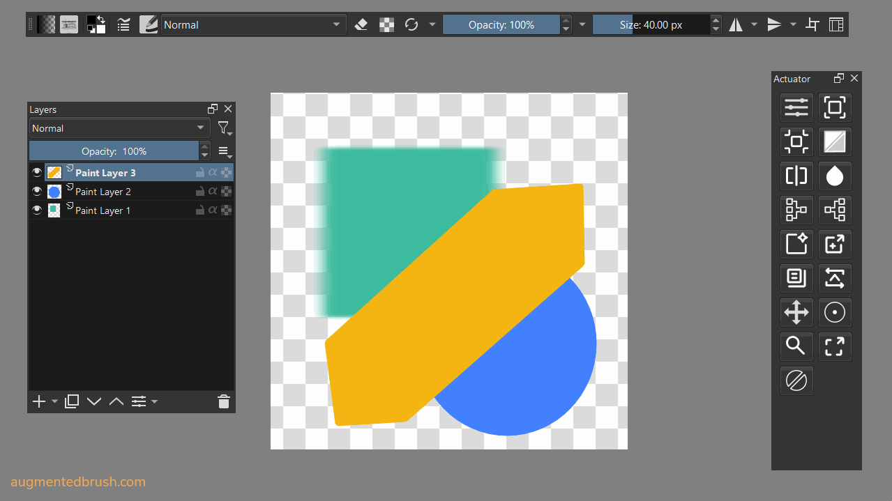Click the reload brush preset icon
Screen dimensions: 892x501
pos(411,25)
